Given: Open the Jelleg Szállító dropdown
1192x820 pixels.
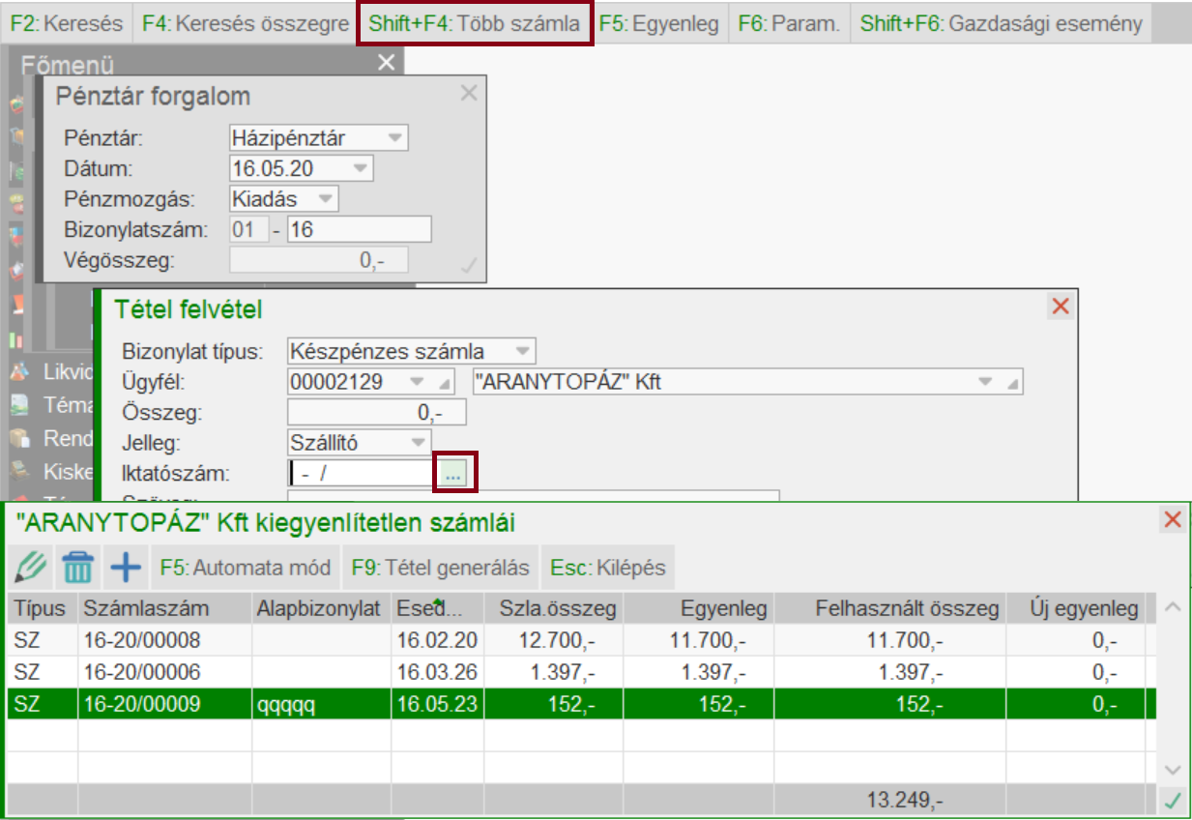Looking at the screenshot, I should pos(418,443).
